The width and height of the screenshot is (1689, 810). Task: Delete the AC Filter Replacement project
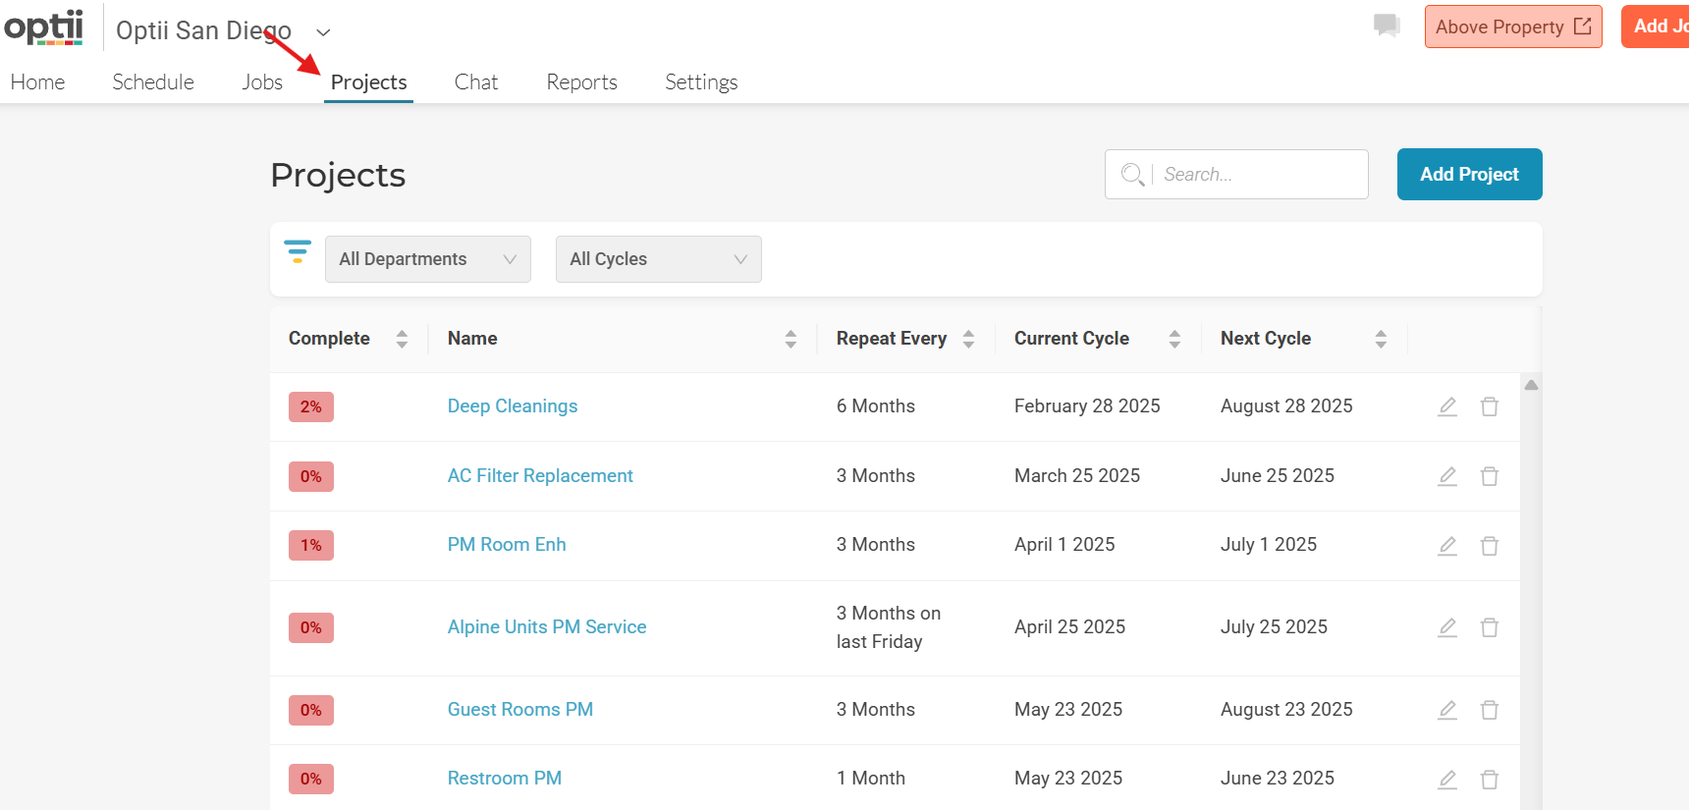pyautogui.click(x=1489, y=476)
